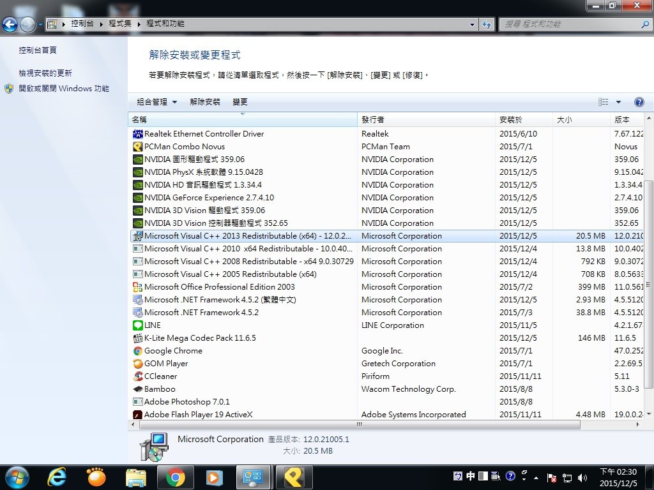
Task: Sort by the 名稱 column header
Action: click(243, 119)
